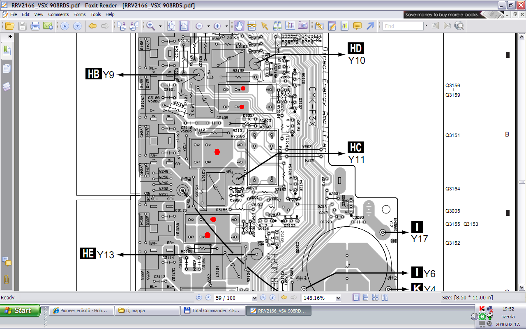Jump to first page in status bar
The width and height of the screenshot is (526, 329).
click(x=199, y=298)
